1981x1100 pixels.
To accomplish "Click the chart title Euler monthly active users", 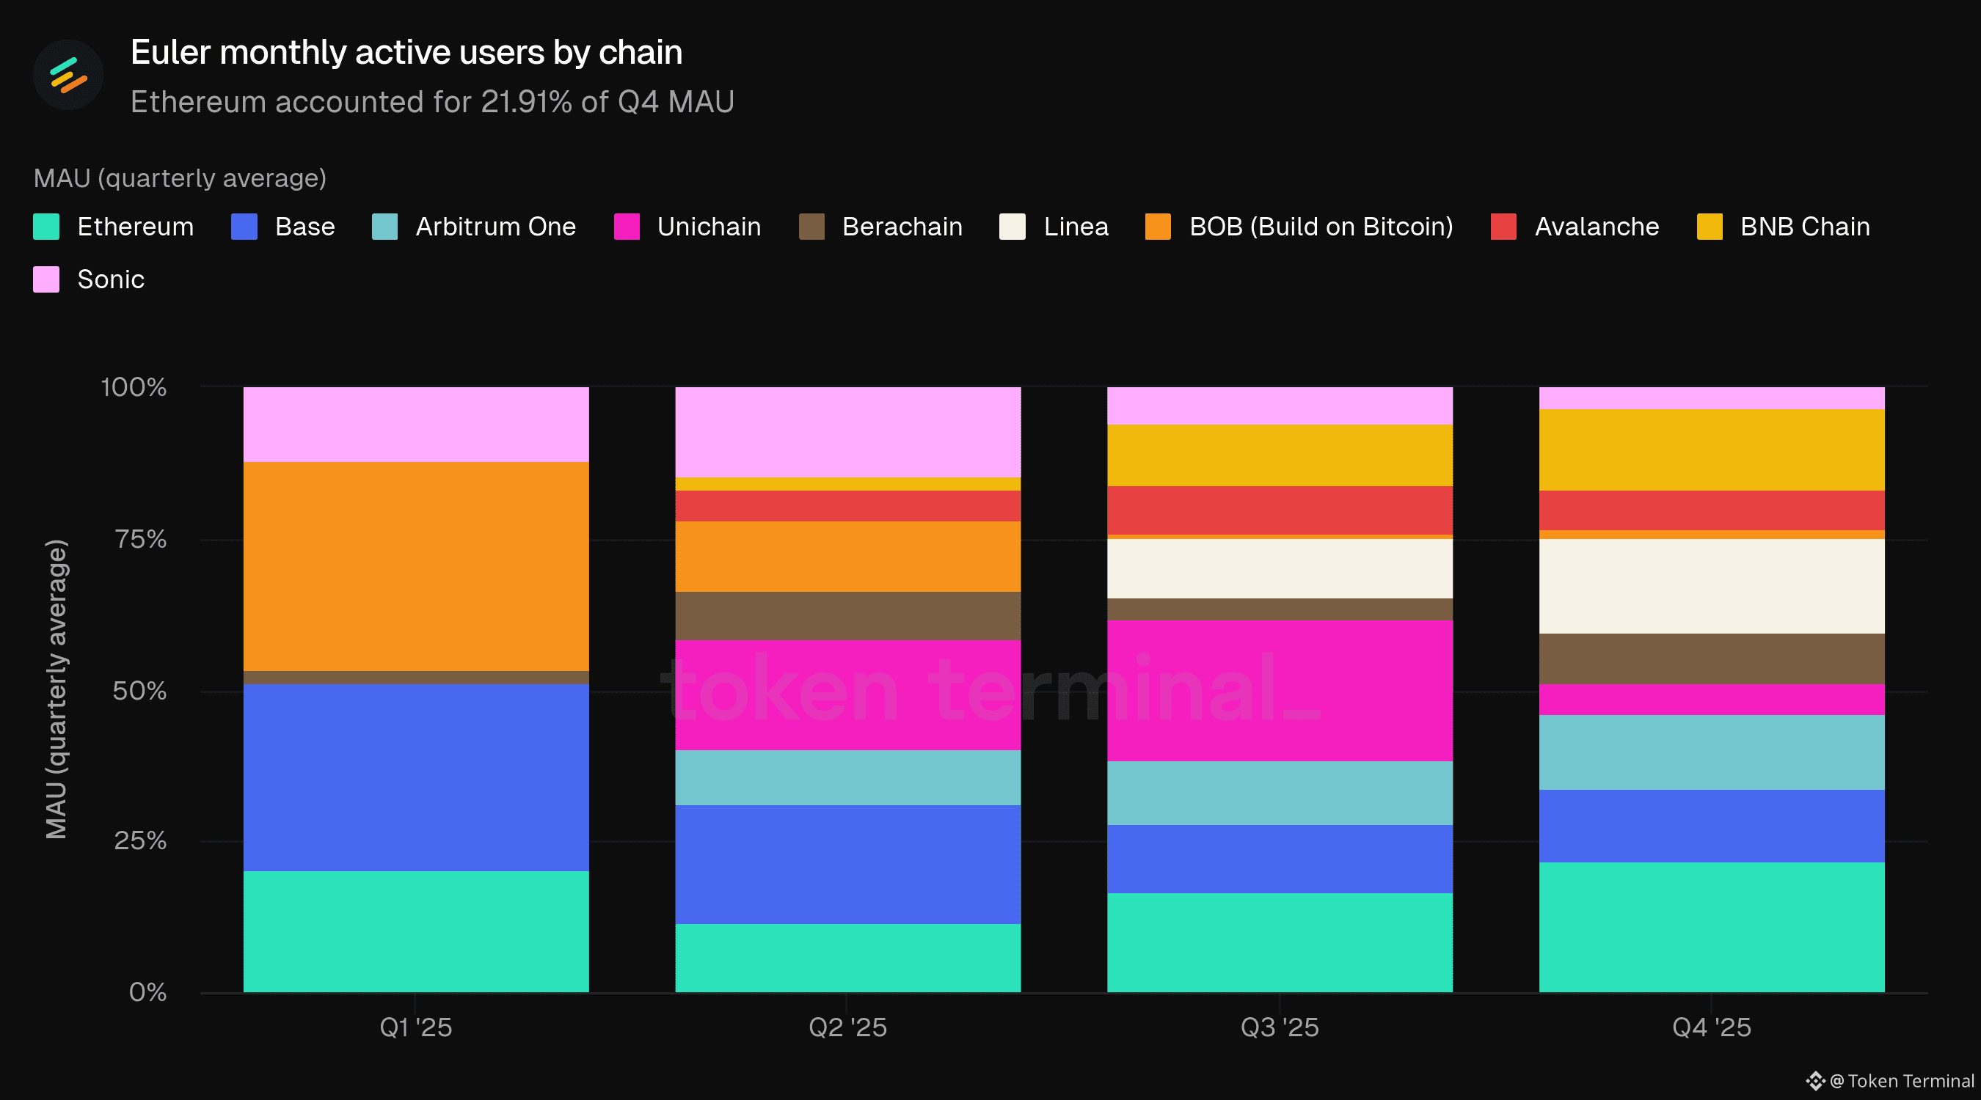I will [x=406, y=52].
